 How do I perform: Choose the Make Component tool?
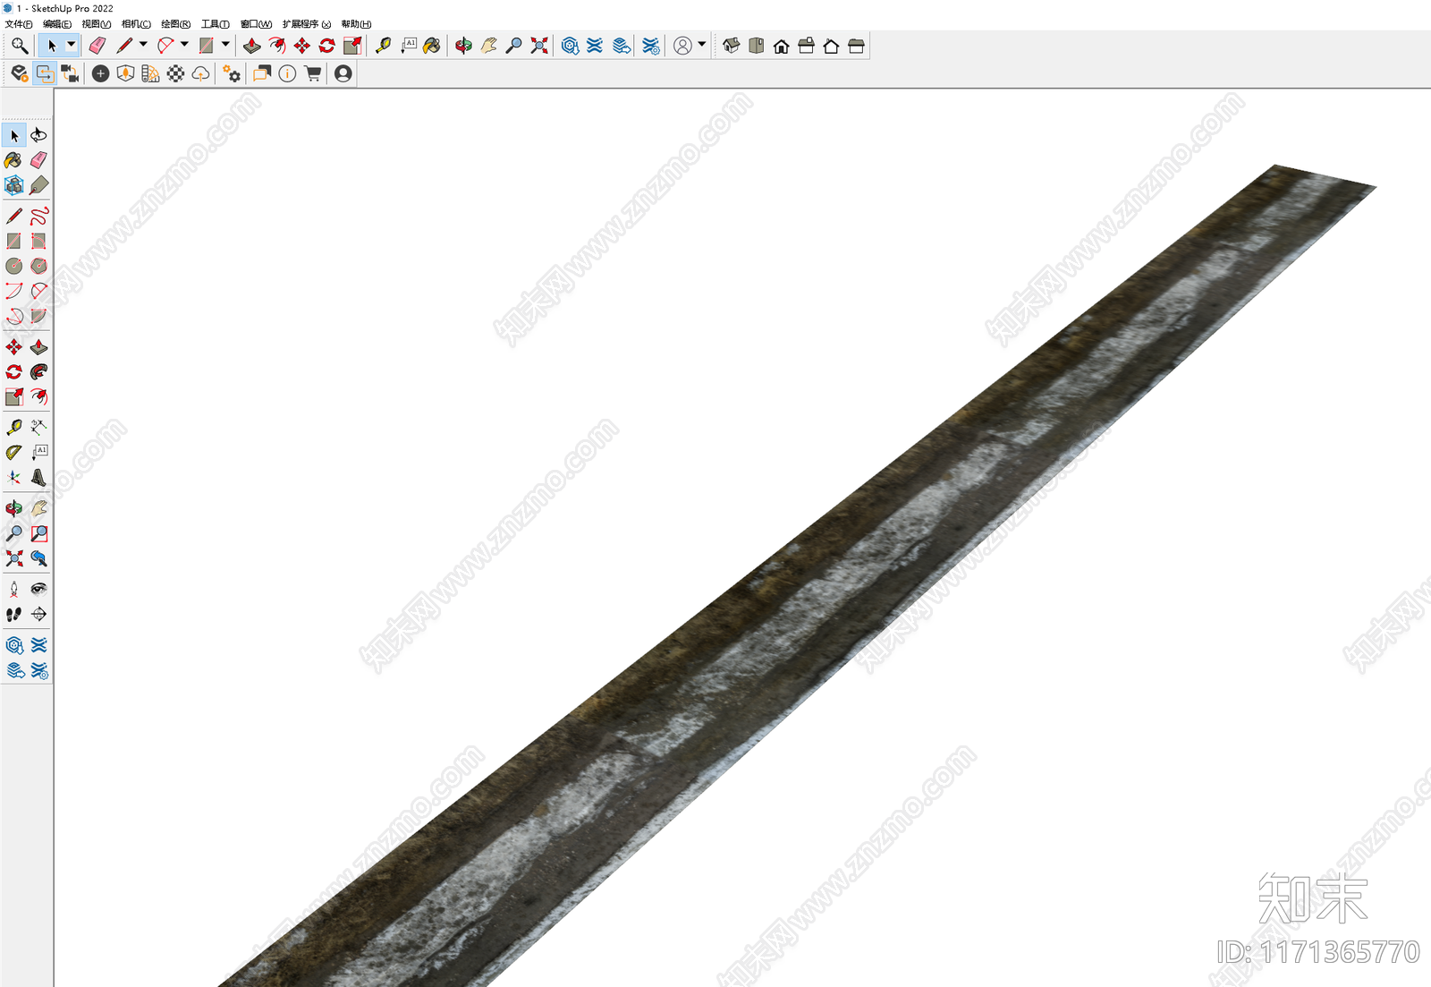tap(14, 185)
